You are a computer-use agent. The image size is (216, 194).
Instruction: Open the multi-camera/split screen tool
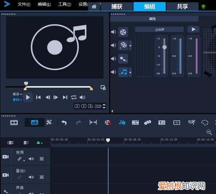(x=177, y=122)
